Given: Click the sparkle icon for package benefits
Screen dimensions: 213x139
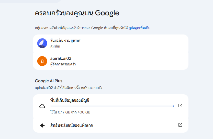Looking at the screenshot, I should point(42,125).
